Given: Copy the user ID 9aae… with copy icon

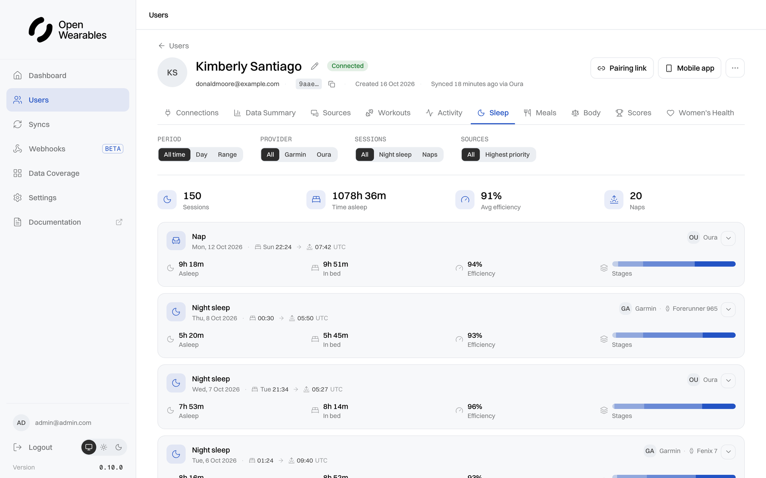Looking at the screenshot, I should pos(332,84).
